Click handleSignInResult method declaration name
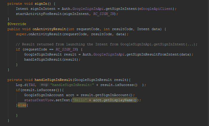209x126 pixels. coord(53,80)
